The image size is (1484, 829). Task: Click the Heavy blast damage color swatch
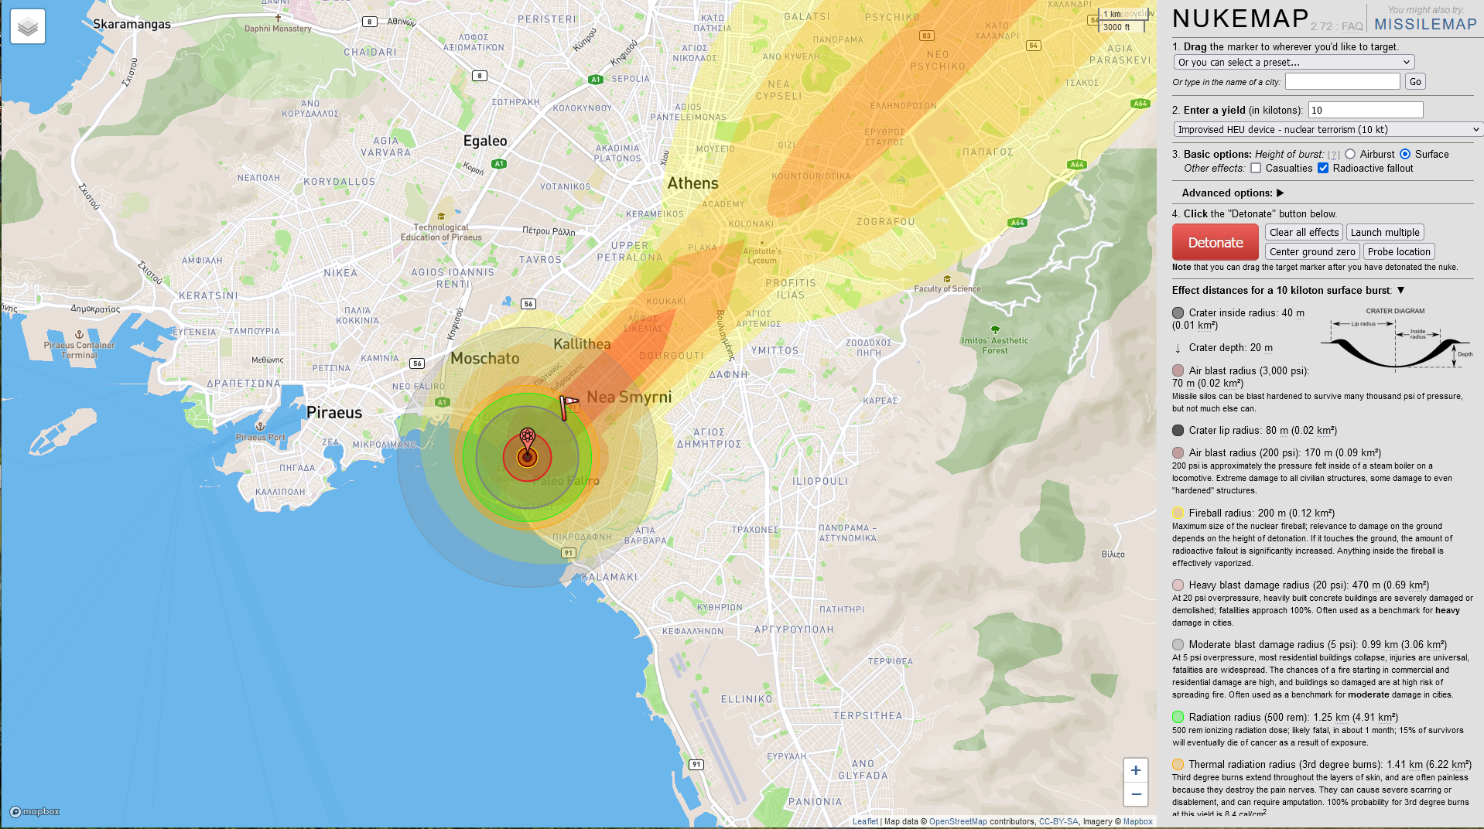click(1178, 585)
